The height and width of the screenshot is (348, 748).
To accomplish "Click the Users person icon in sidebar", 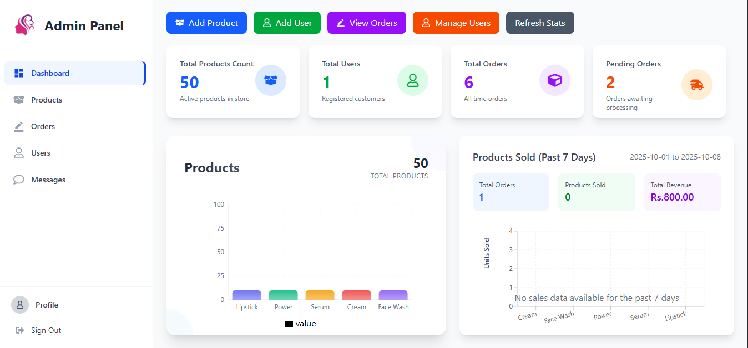I will click(19, 153).
